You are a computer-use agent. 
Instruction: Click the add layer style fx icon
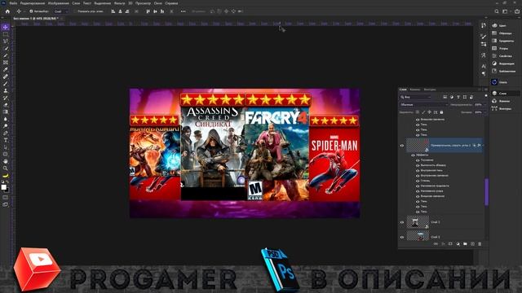[x=443, y=244]
